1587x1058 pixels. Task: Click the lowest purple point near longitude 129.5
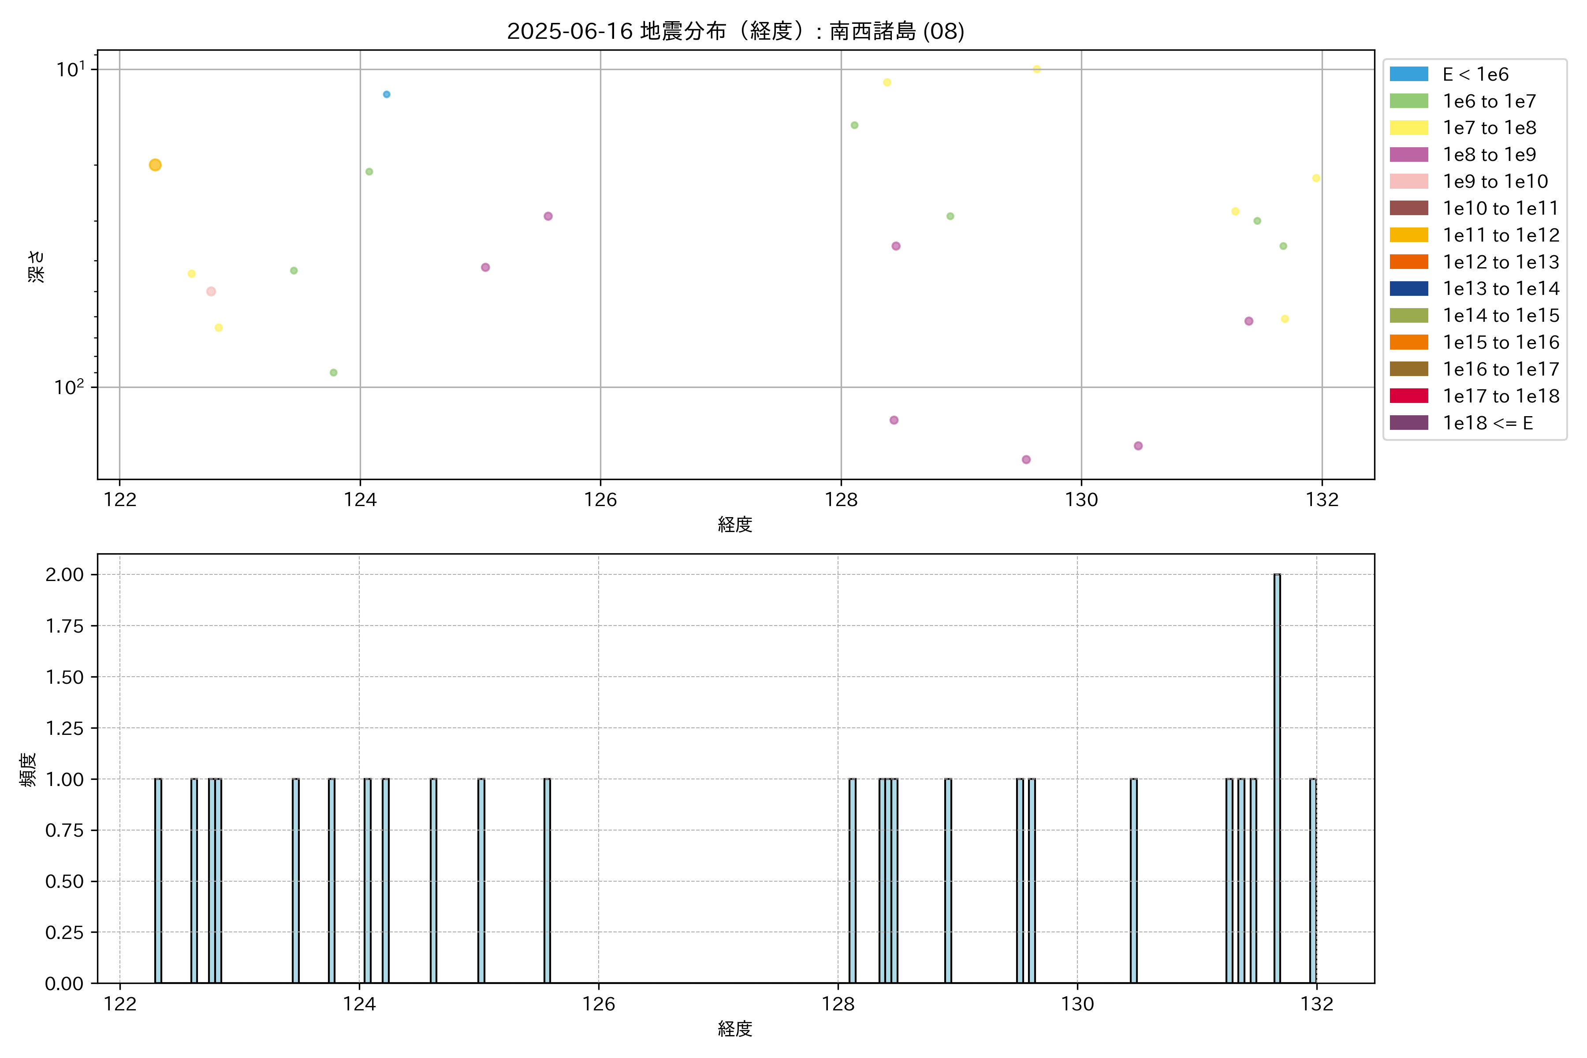click(x=1026, y=459)
